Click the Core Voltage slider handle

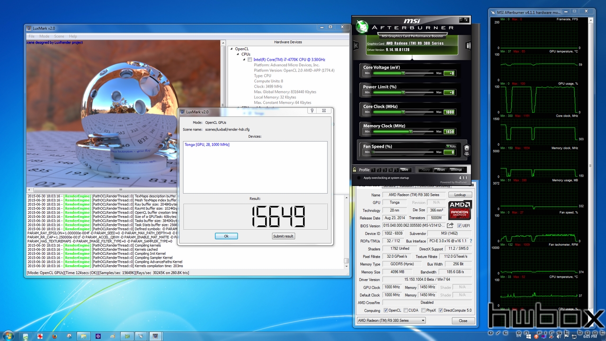point(403,73)
